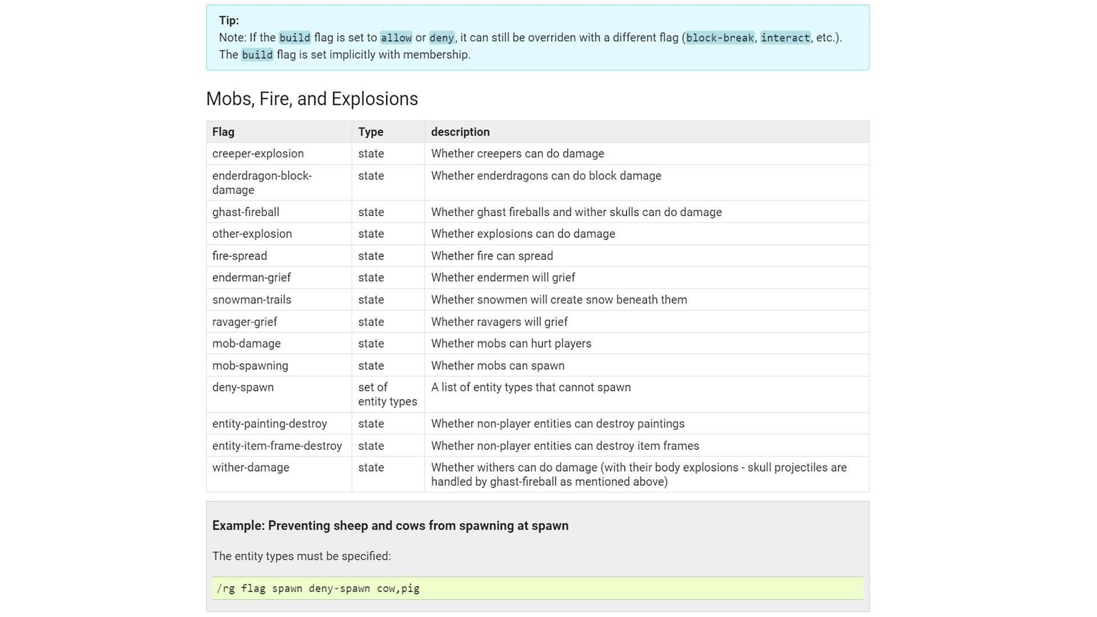
Task: Click the wither-damage description text
Action: pos(638,474)
